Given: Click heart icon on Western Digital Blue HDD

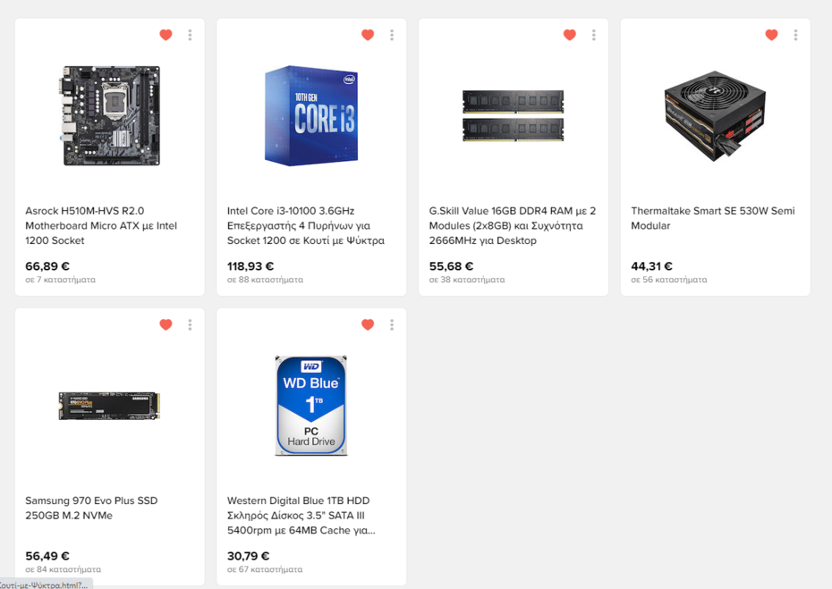Looking at the screenshot, I should pos(368,324).
